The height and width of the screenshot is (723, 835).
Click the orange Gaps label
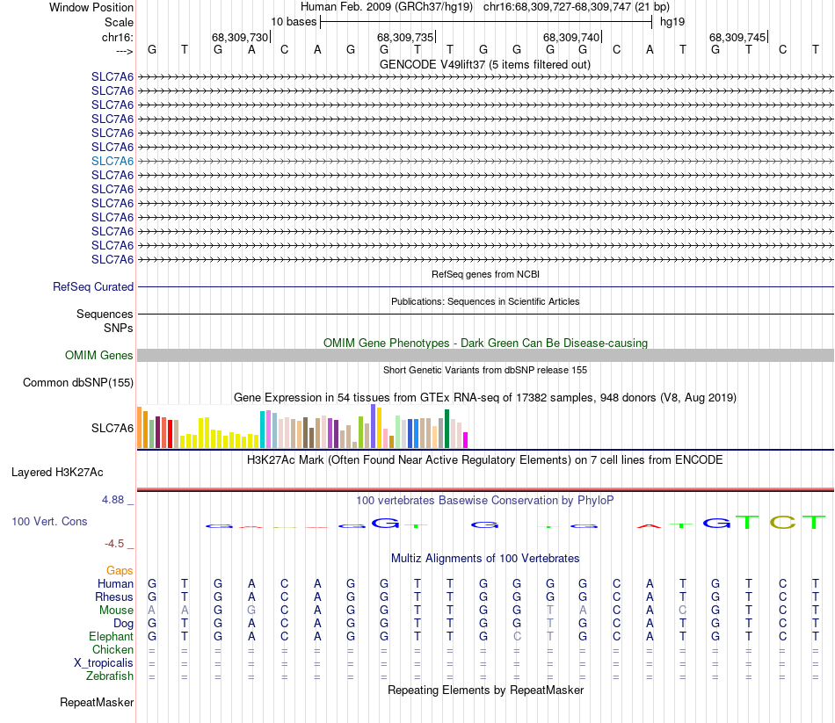coord(120,570)
